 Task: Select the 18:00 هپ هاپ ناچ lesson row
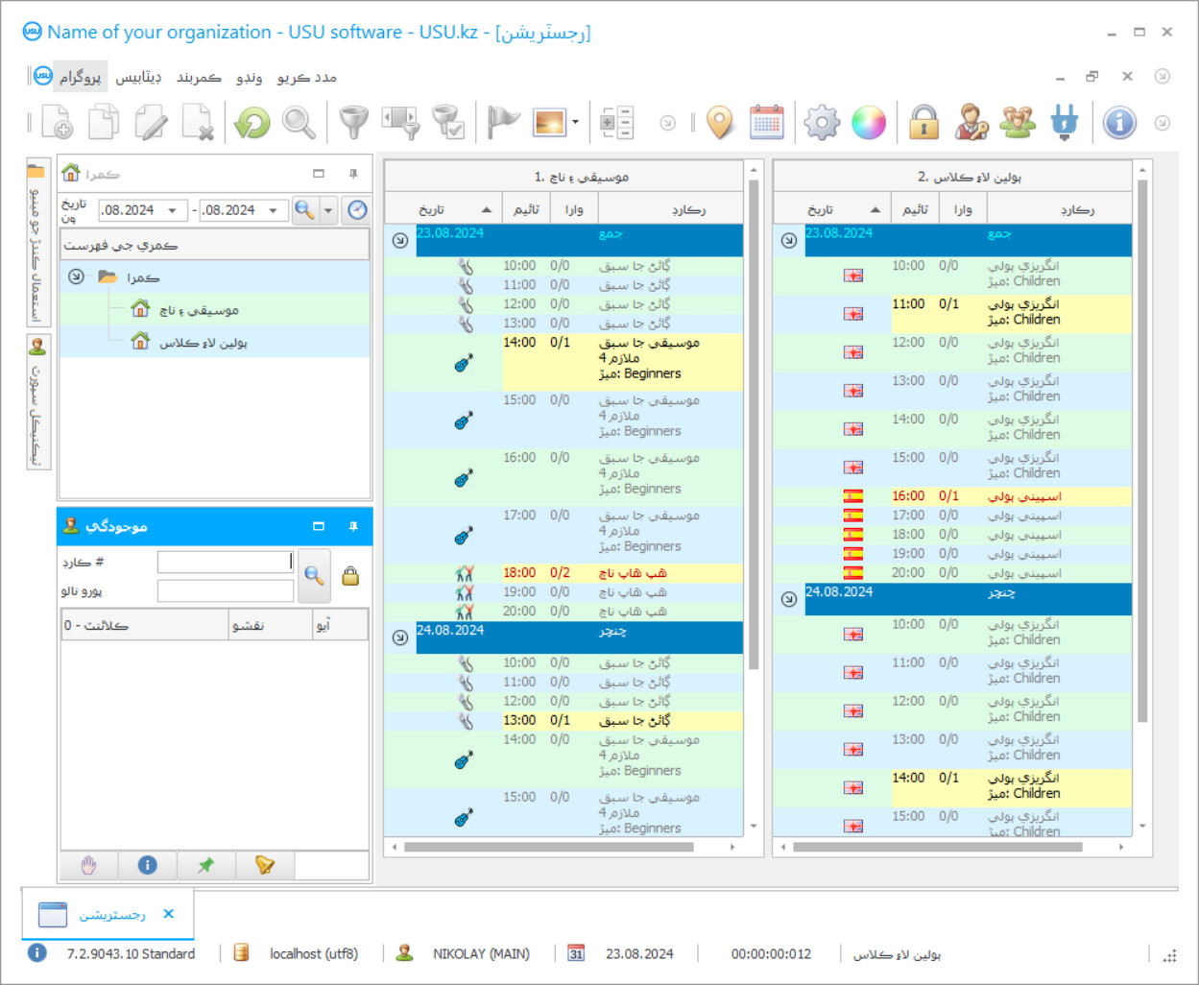click(x=564, y=573)
